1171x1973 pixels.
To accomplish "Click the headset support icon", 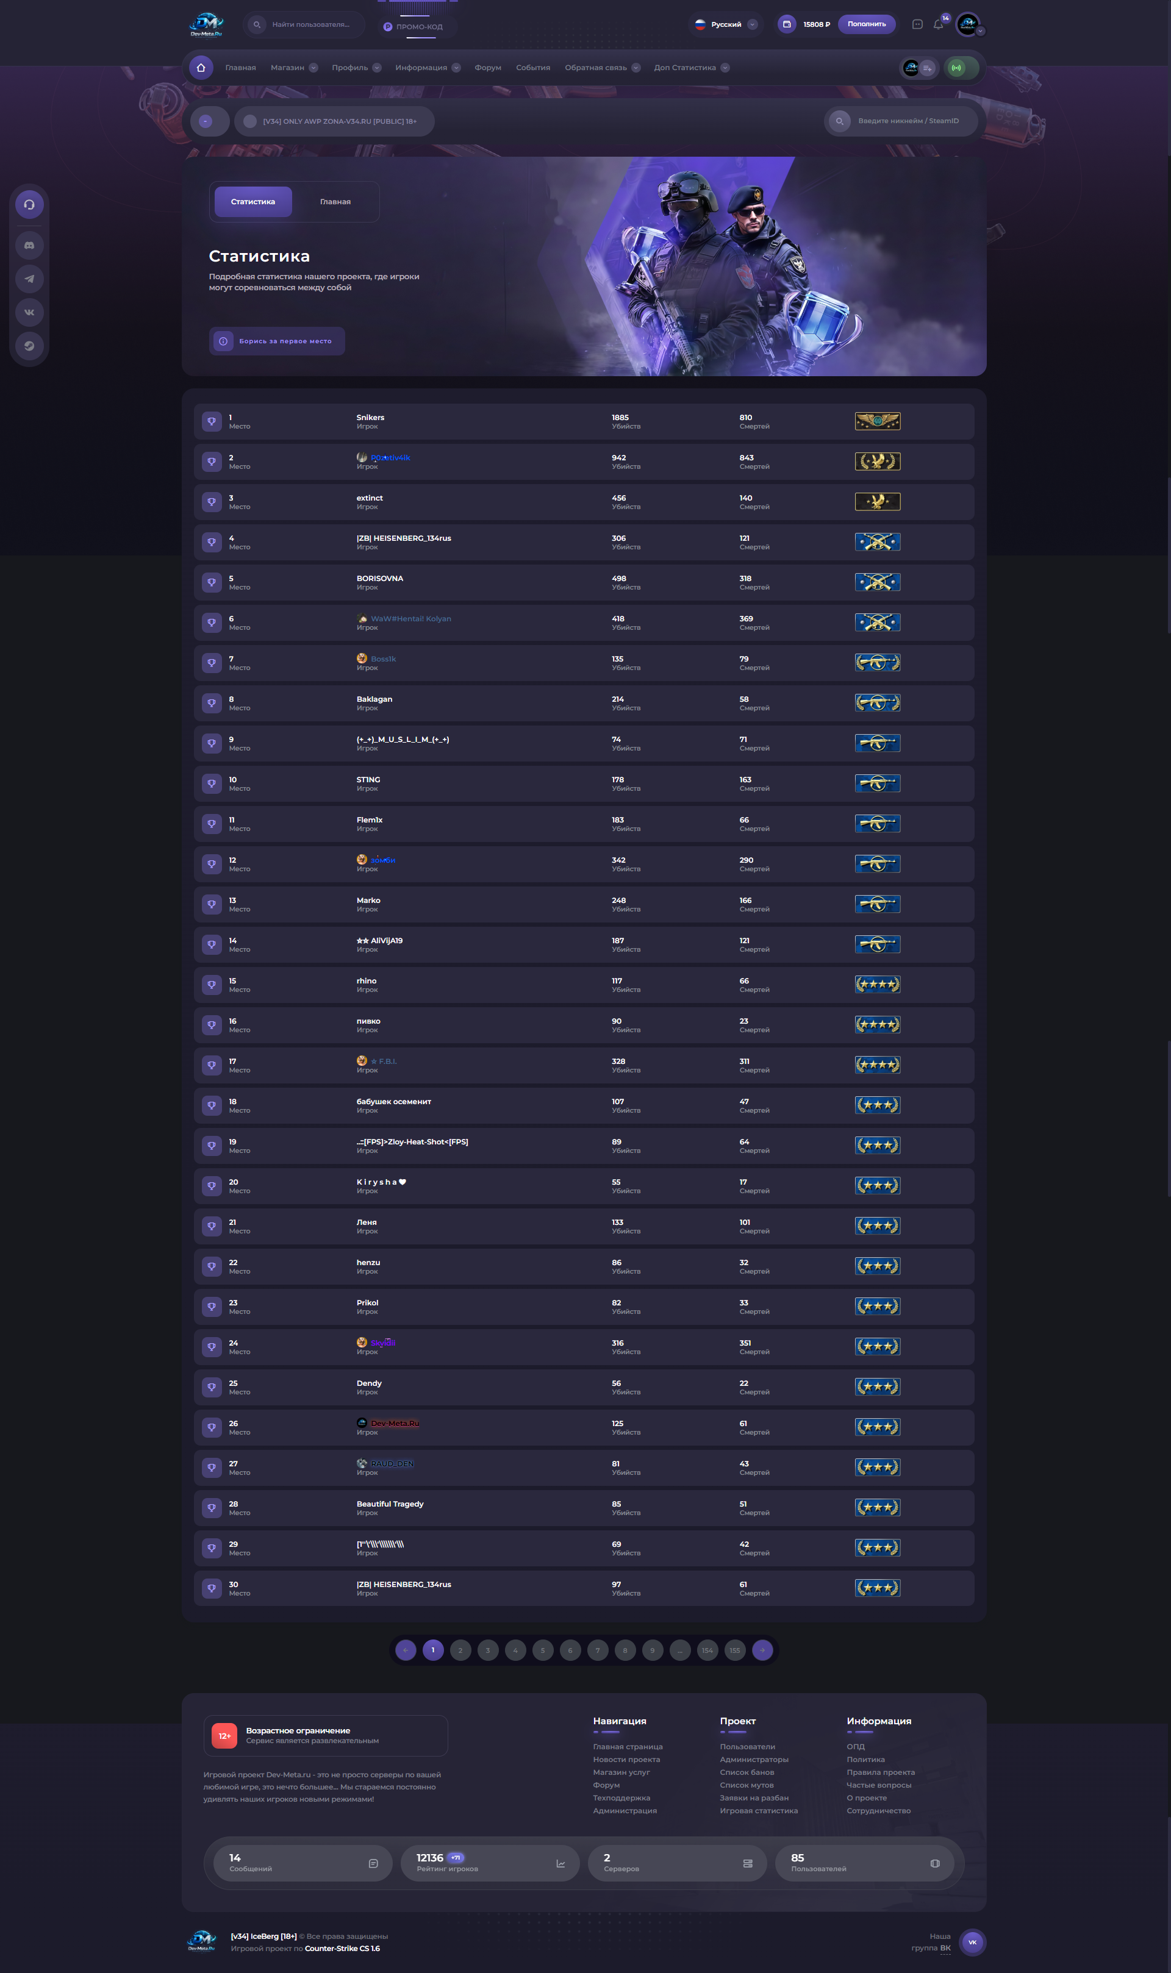I will [29, 205].
